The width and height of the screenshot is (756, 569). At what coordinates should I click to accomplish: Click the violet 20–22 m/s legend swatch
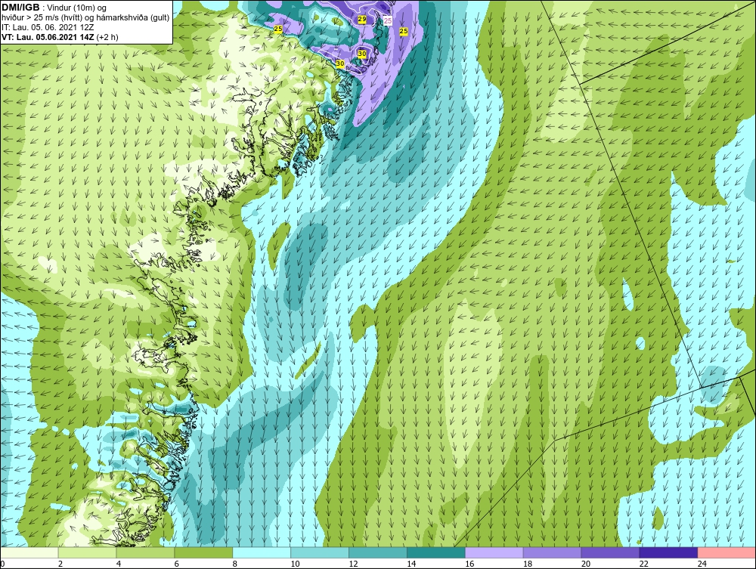point(610,552)
